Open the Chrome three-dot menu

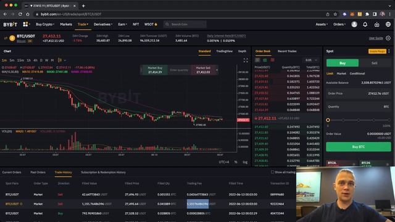389,14
